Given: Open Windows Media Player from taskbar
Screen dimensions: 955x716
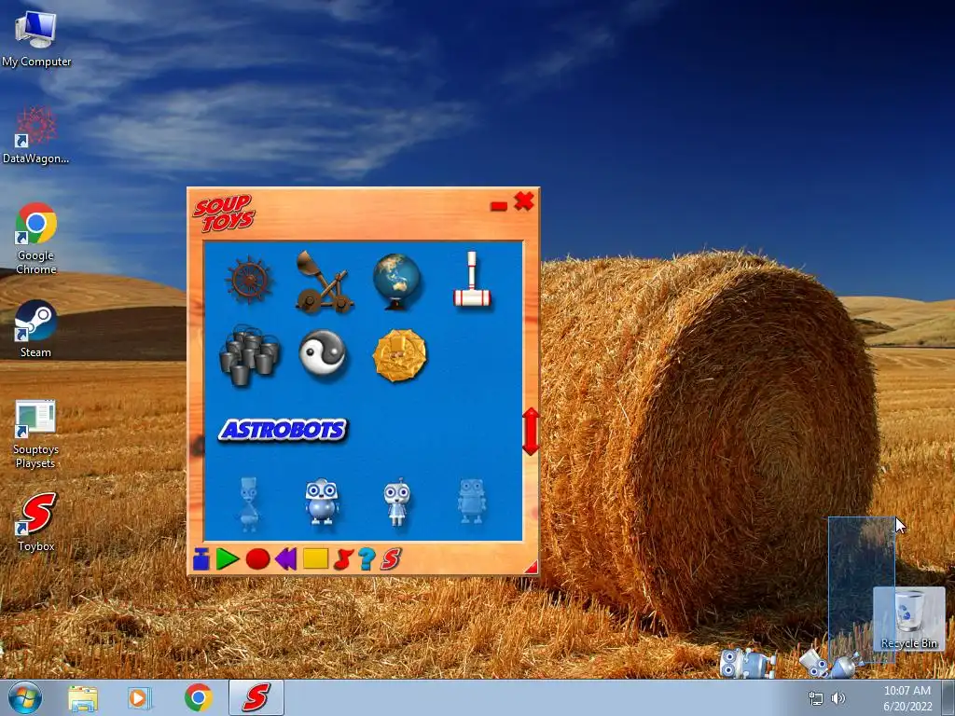Looking at the screenshot, I should [140, 698].
